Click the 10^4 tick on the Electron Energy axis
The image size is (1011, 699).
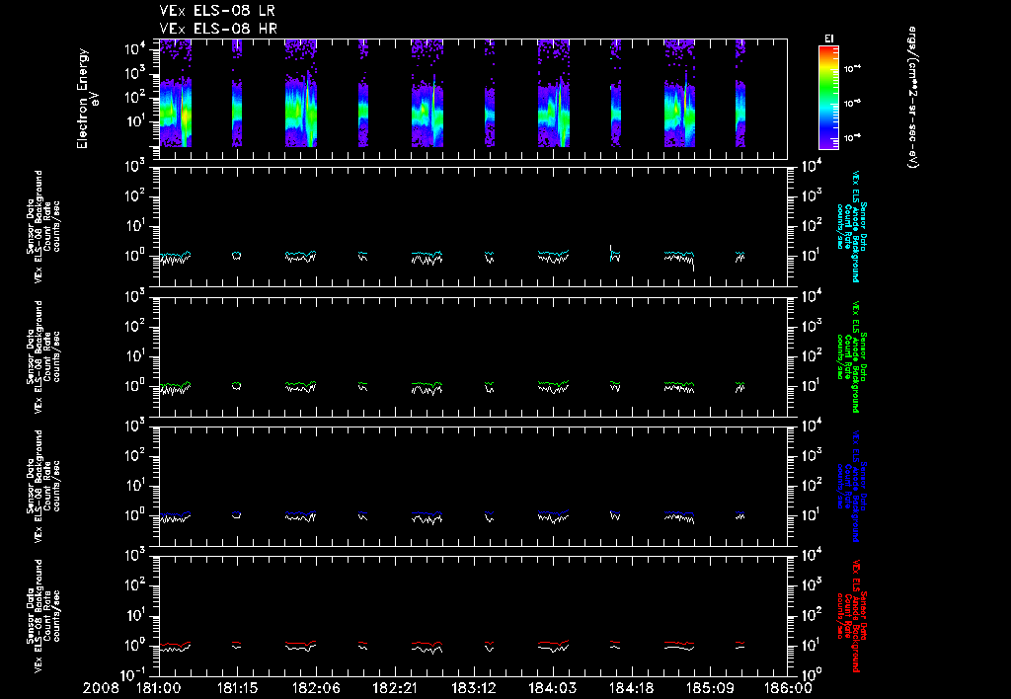[136, 48]
